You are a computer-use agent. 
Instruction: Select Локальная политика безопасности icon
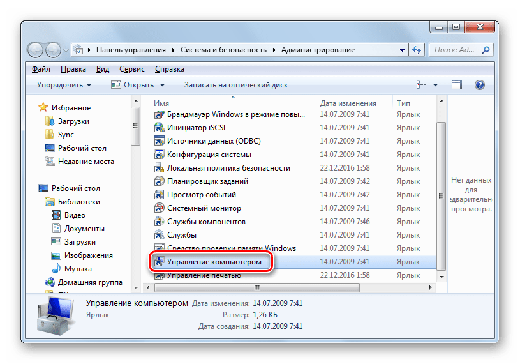point(159,168)
